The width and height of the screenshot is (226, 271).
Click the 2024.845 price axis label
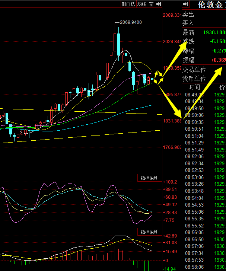coord(172,42)
